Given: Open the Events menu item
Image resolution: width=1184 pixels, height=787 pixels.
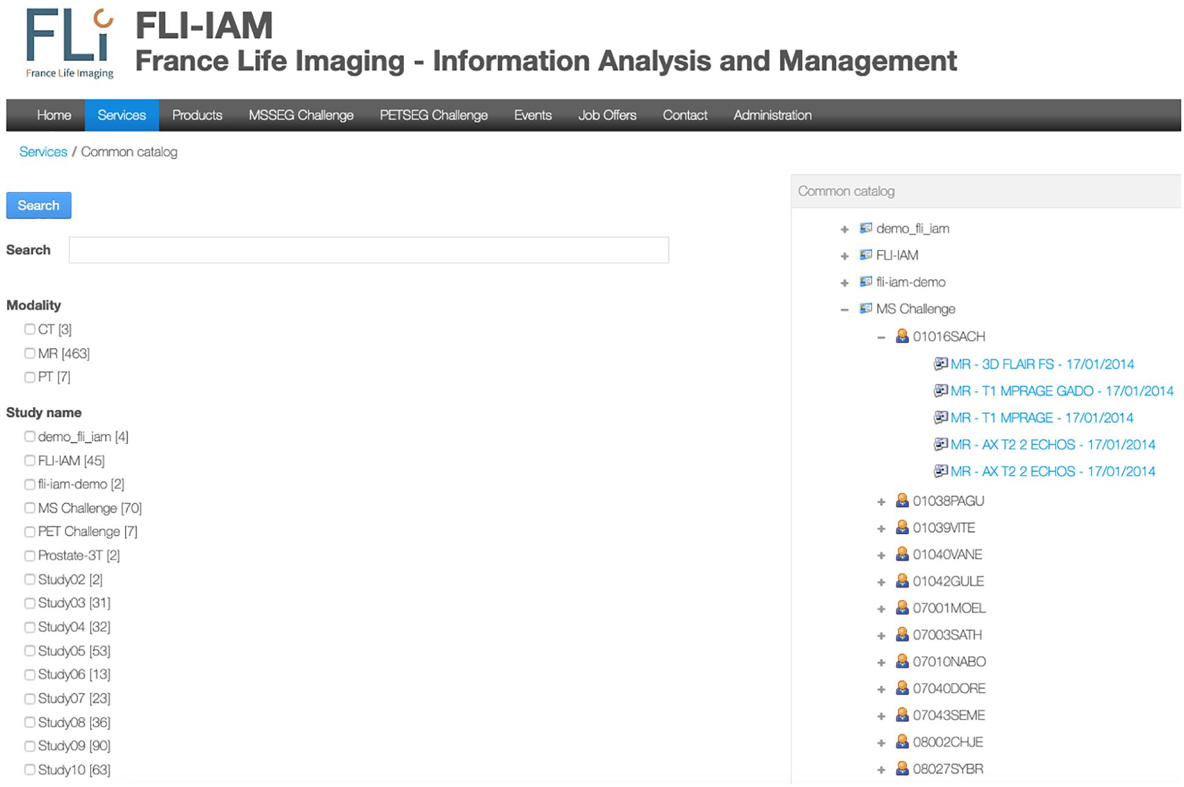Looking at the screenshot, I should 532,115.
